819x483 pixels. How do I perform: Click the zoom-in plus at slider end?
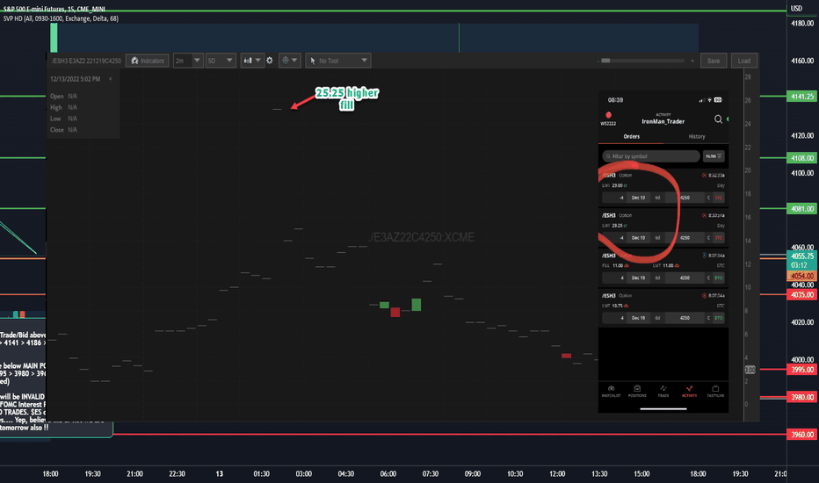(692, 61)
